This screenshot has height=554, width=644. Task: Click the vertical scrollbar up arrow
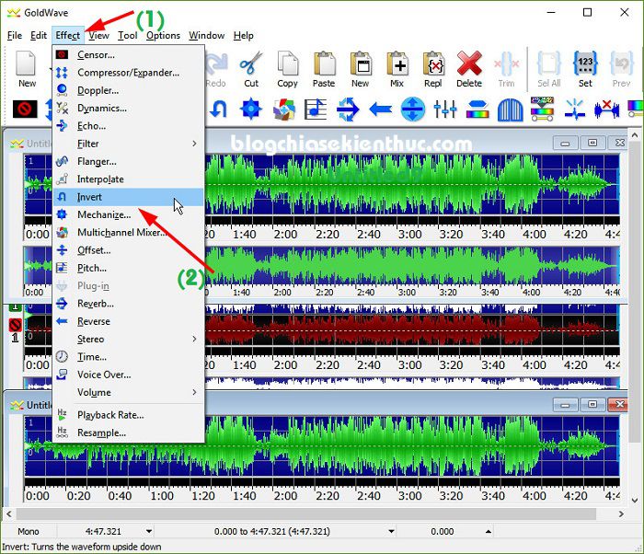pos(635,134)
